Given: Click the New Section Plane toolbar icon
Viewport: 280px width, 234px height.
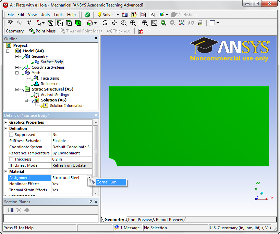Looking at the screenshot, I should (x=125, y=15).
